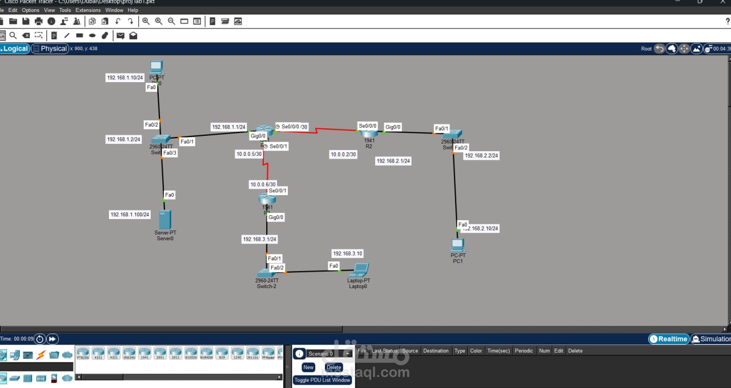This screenshot has width=731, height=388.
Task: Open the Options menu
Action: 30,10
